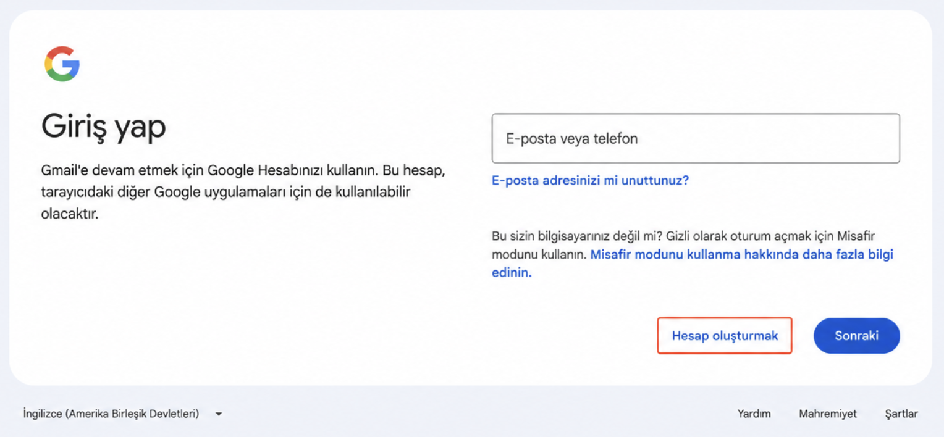This screenshot has width=944, height=437.
Task: Open the 'Yardım' footer link
Action: tap(754, 414)
